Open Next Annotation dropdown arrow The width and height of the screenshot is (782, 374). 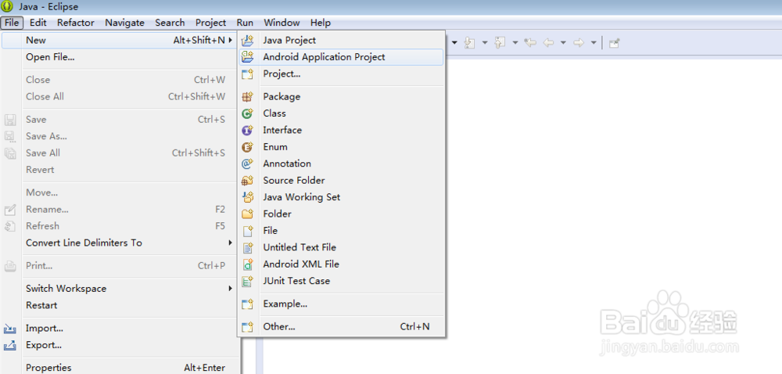click(x=485, y=43)
